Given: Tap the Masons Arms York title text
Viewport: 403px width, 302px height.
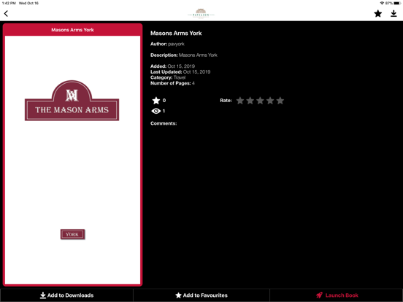Looking at the screenshot, I should click(x=176, y=33).
